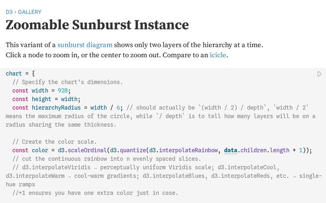Go to the GALLERY breadcrumb link
The image size is (326, 203).
point(30,12)
